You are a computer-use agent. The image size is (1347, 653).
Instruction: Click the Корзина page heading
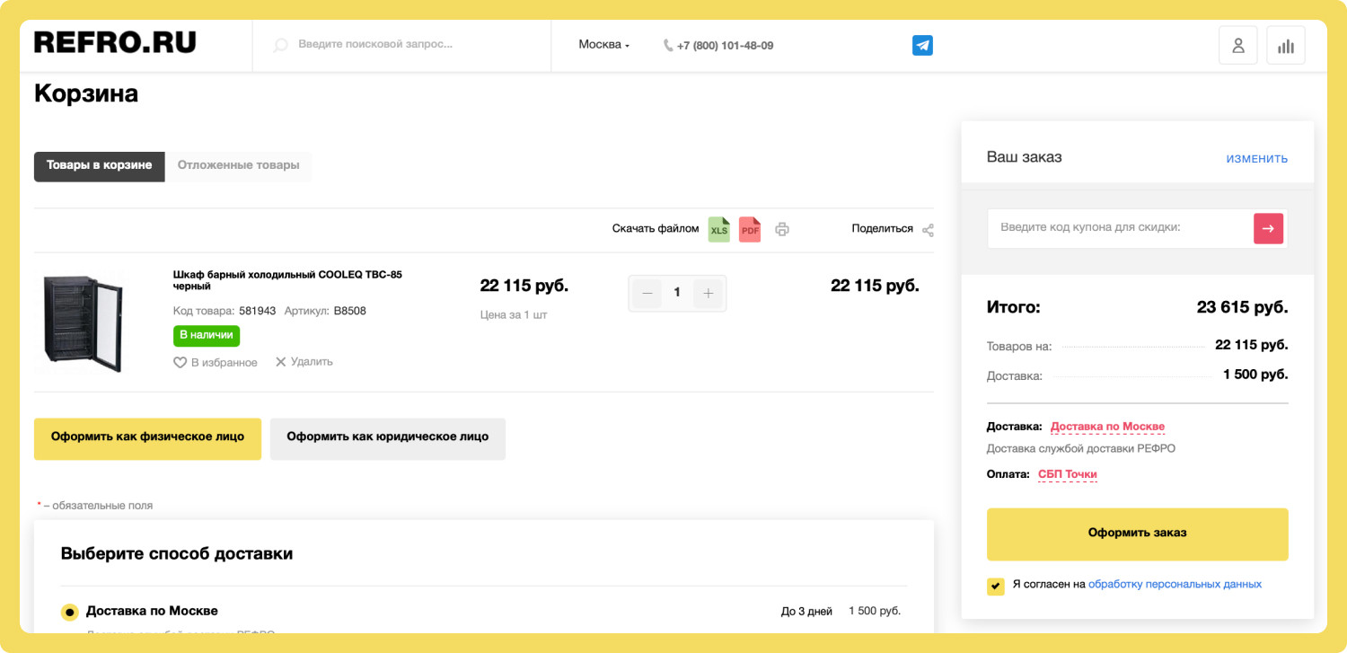pyautogui.click(x=86, y=93)
